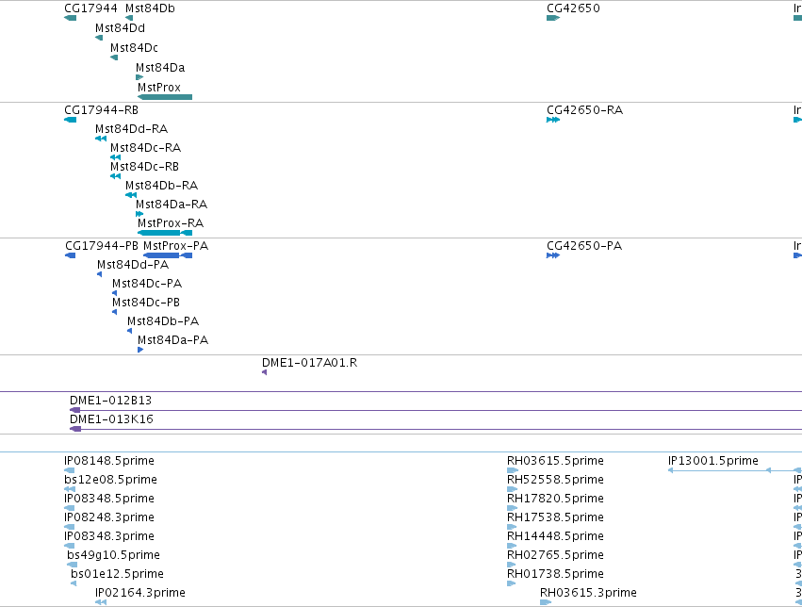Click the Mst84Db-RA arrow glyph
This screenshot has width=802, height=607.
pyautogui.click(x=131, y=195)
